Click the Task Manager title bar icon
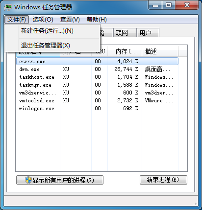The height and width of the screenshot is (210, 202). coord(8,7)
